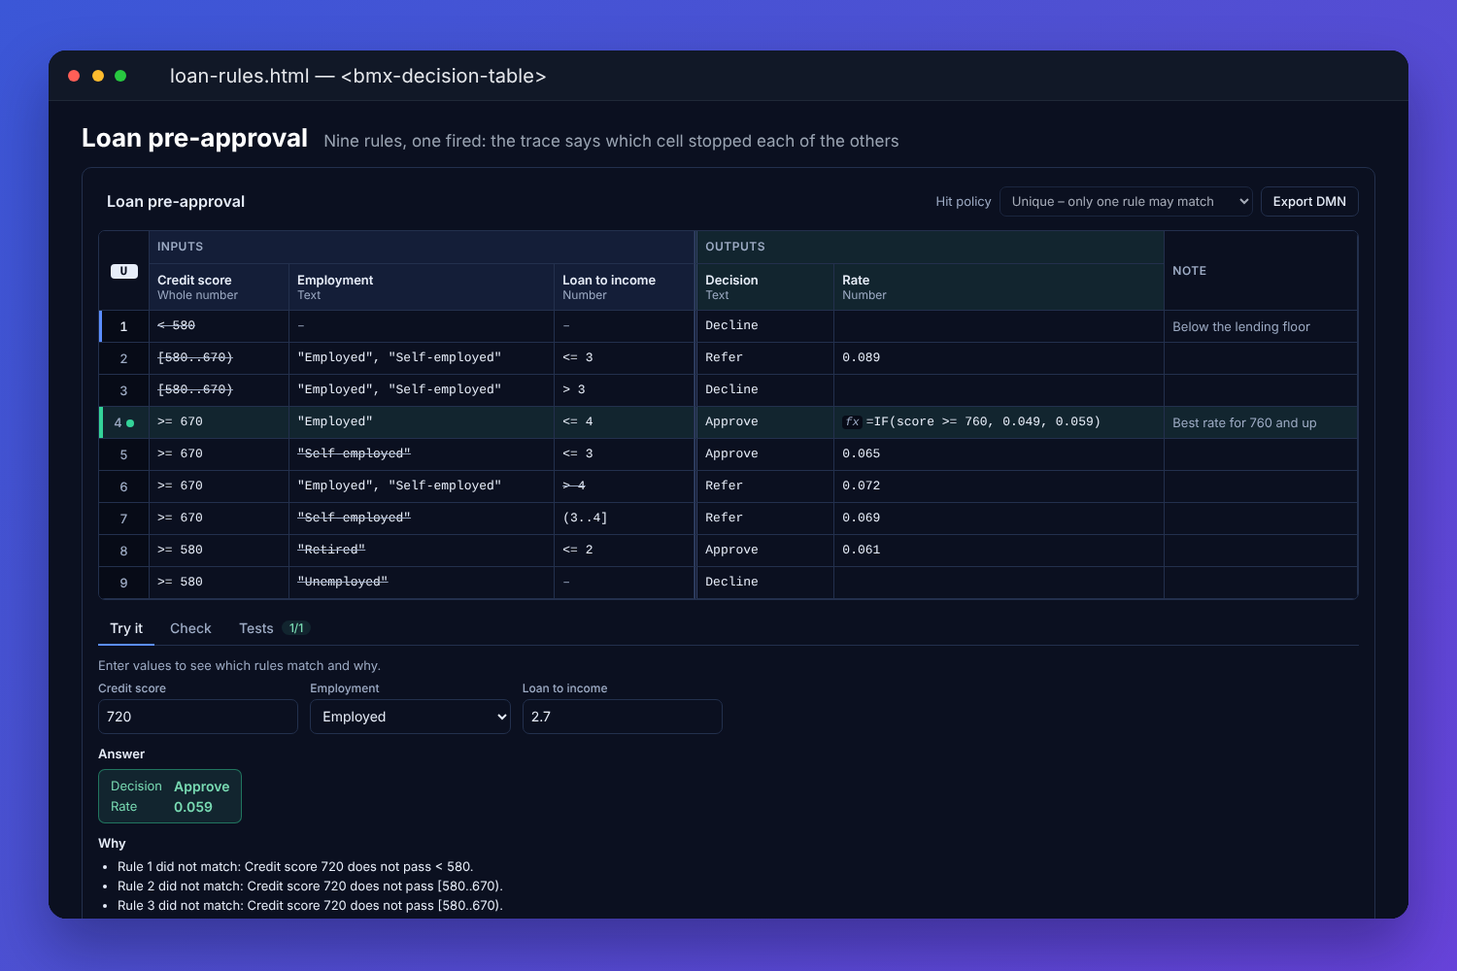Click the "(3..4]" loan to income cell
This screenshot has height=971, width=1457.
point(625,519)
